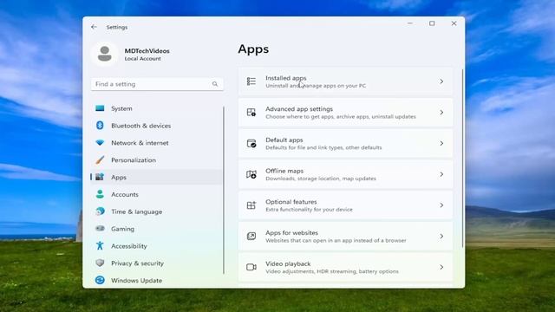Open Apps for websites page
The image size is (555, 312).
[345, 236]
